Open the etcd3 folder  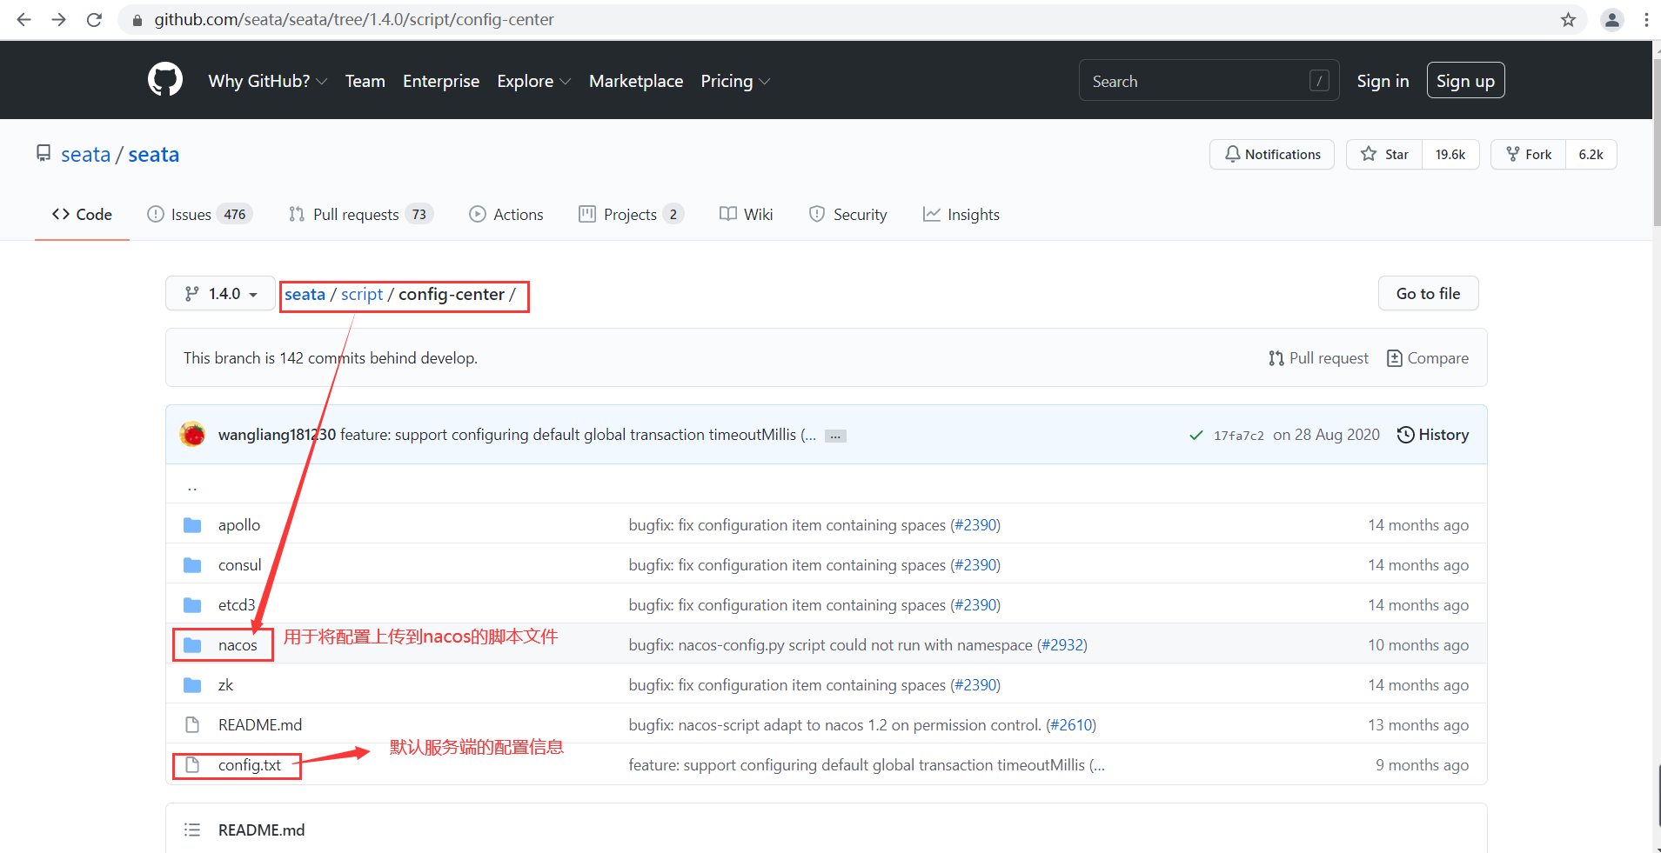(237, 605)
